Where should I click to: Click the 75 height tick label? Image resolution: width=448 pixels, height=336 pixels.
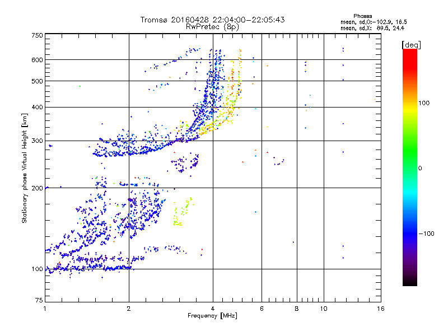(39, 300)
